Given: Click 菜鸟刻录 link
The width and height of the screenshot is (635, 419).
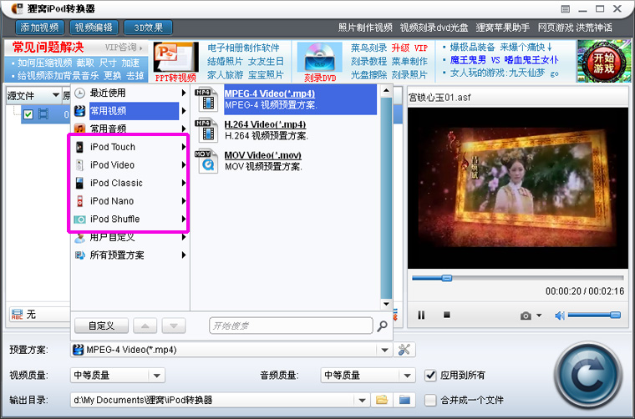Looking at the screenshot, I should pyautogui.click(x=368, y=48).
